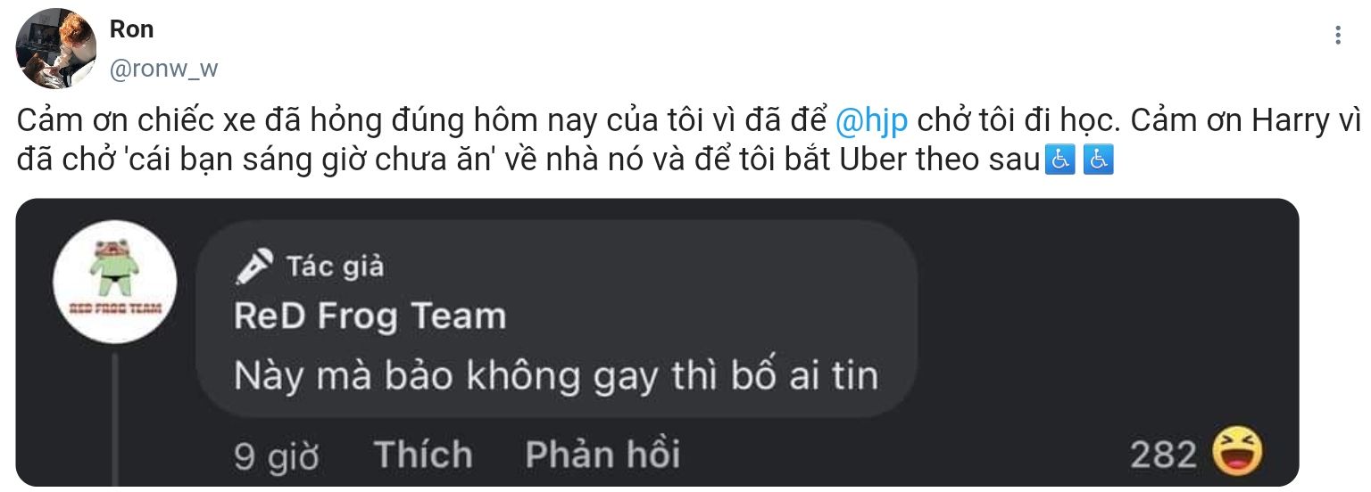Open the 9 giờ comment timestamp
Viewport: 1371px width, 492px height.
(x=277, y=456)
